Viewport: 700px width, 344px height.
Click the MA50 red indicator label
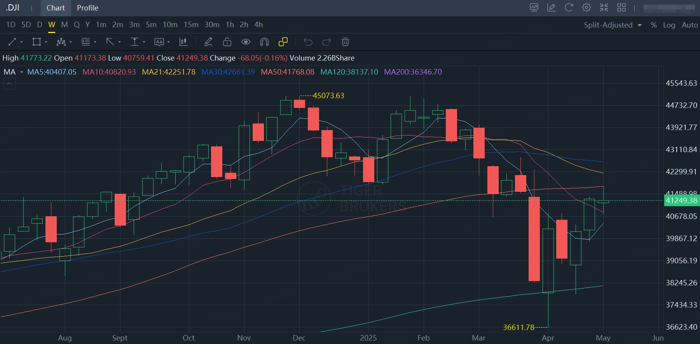pyautogui.click(x=287, y=72)
